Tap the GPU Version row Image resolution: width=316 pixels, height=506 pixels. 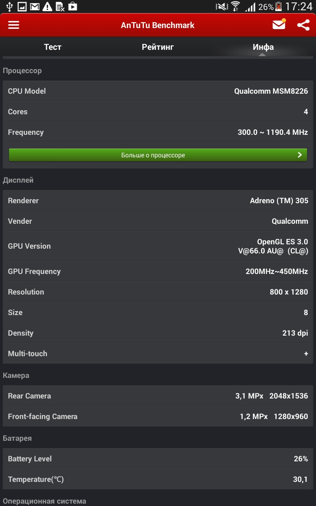[158, 246]
